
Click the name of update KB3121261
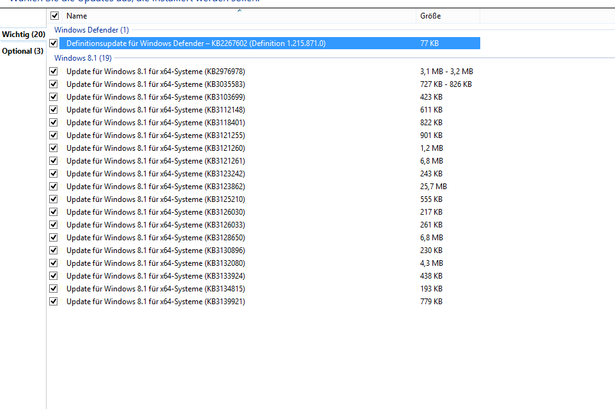coord(156,160)
